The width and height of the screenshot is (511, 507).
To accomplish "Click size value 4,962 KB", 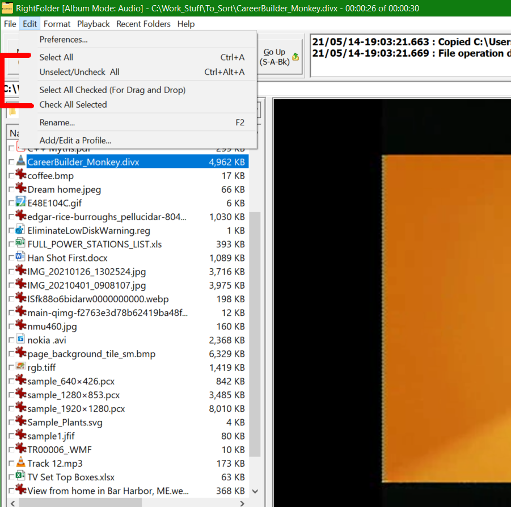I will [x=227, y=162].
